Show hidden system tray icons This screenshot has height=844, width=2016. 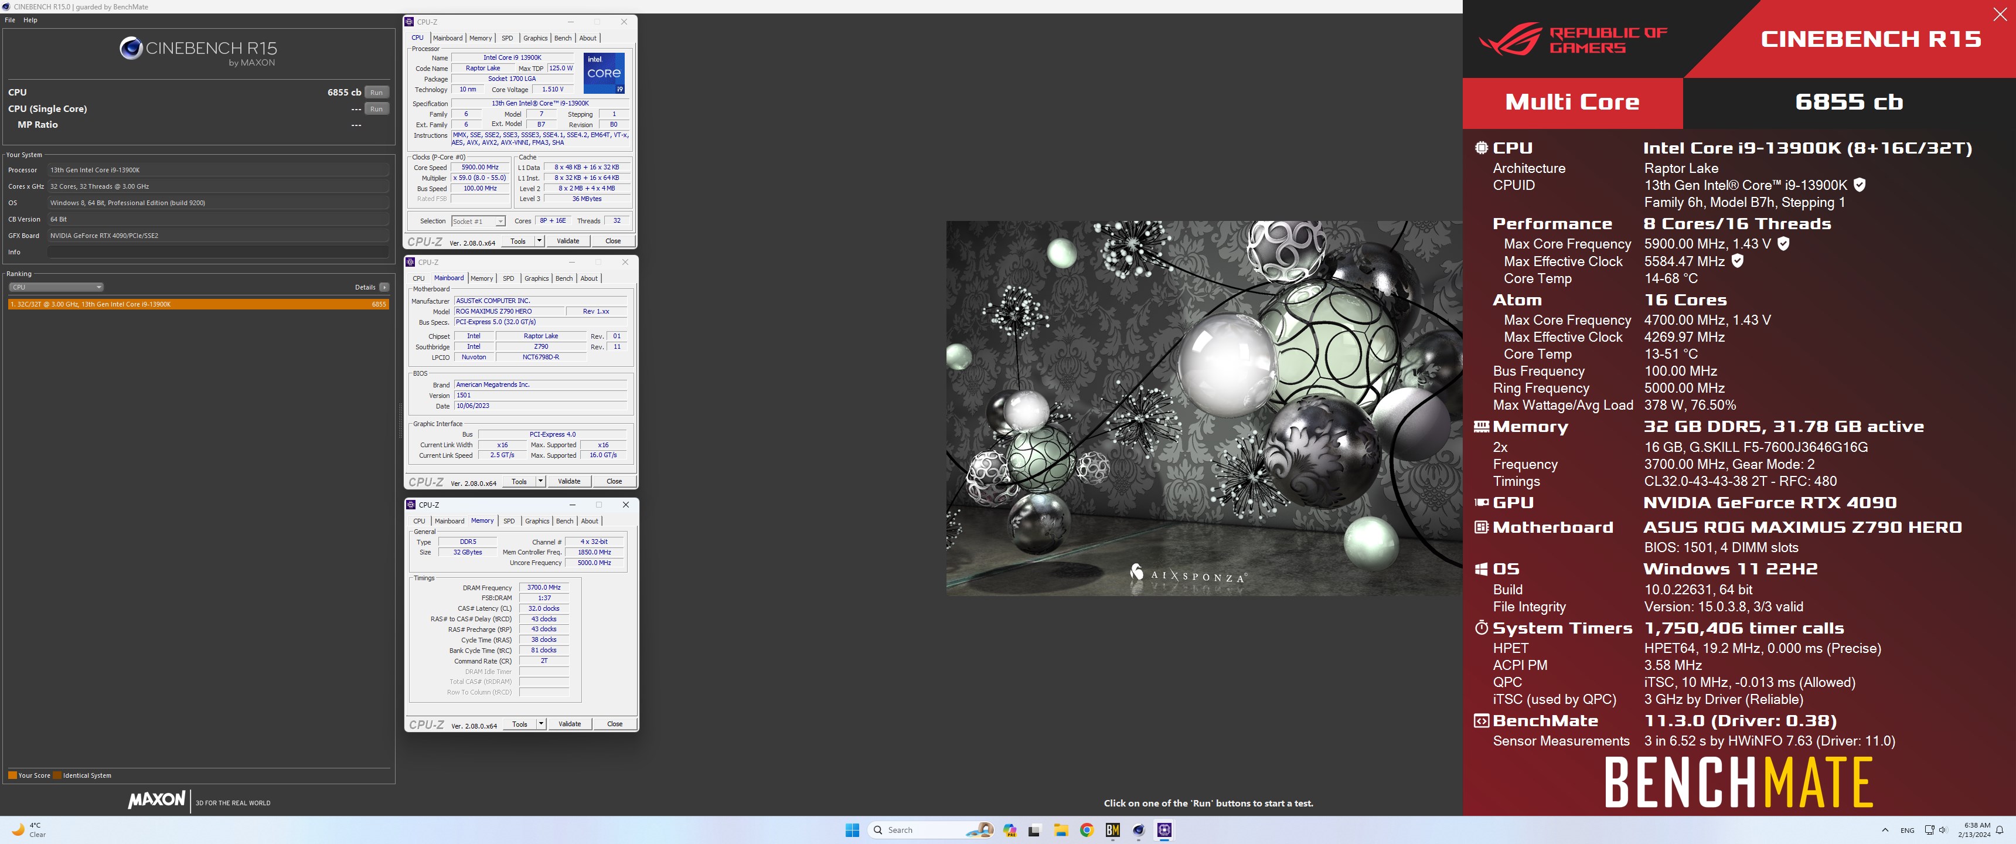[1885, 830]
